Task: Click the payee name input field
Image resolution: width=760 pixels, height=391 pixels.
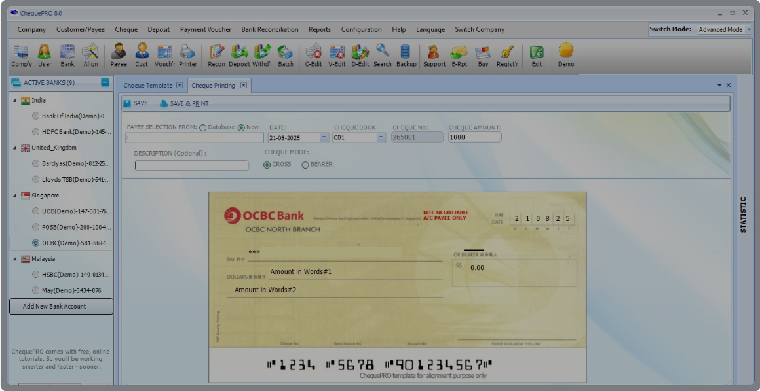Action: 195,137
